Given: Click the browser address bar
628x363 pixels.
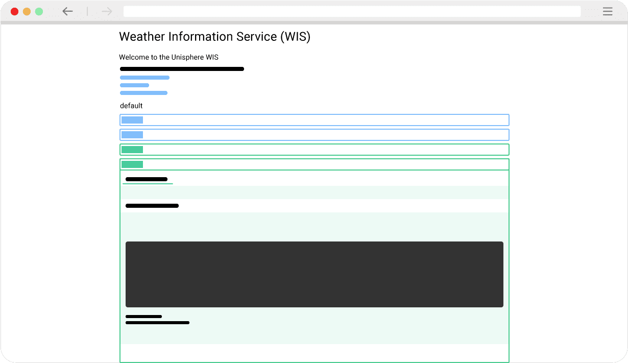Looking at the screenshot, I should coord(352,11).
